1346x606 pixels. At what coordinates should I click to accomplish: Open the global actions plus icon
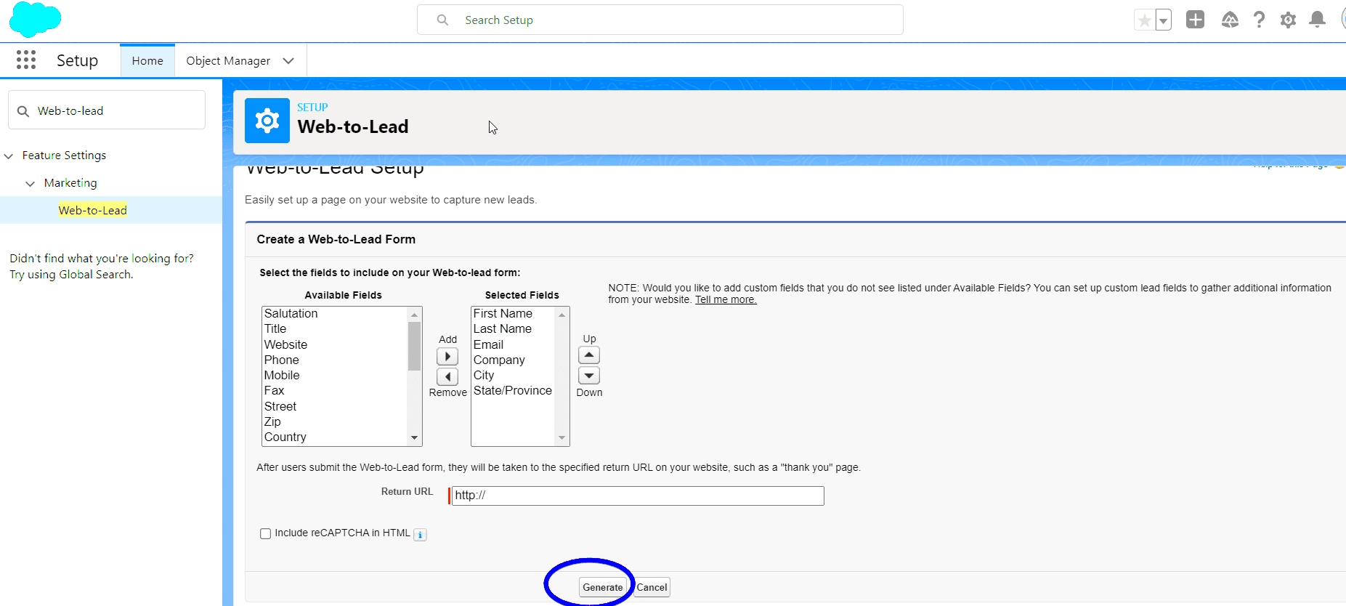[1195, 20]
